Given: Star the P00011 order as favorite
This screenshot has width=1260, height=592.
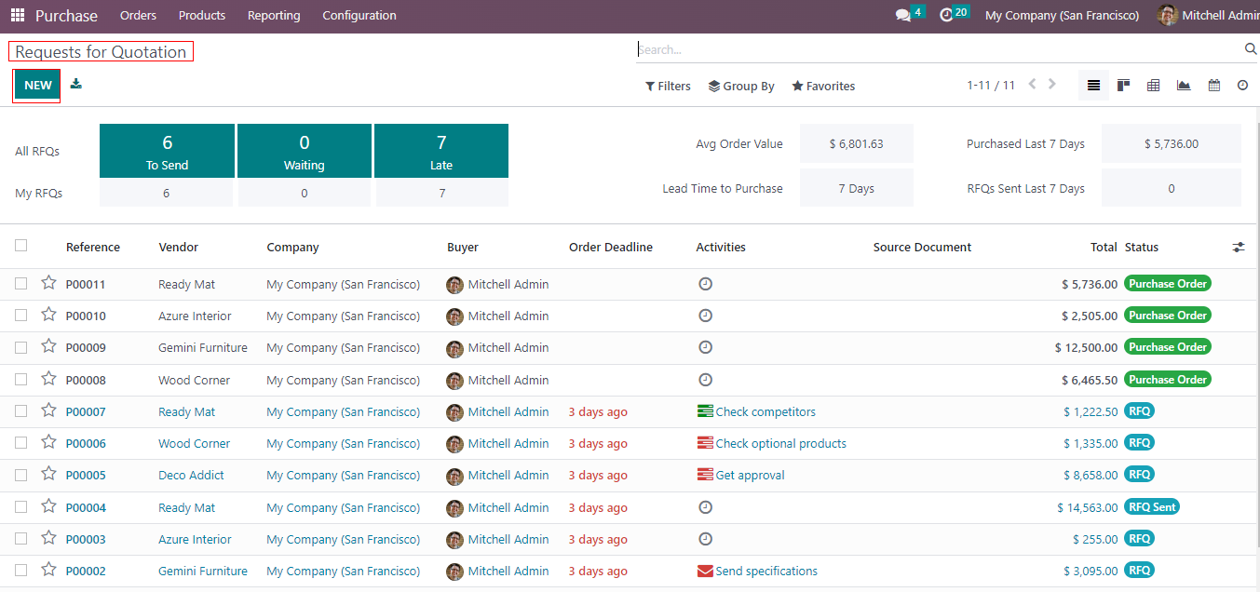Looking at the screenshot, I should pos(48,283).
